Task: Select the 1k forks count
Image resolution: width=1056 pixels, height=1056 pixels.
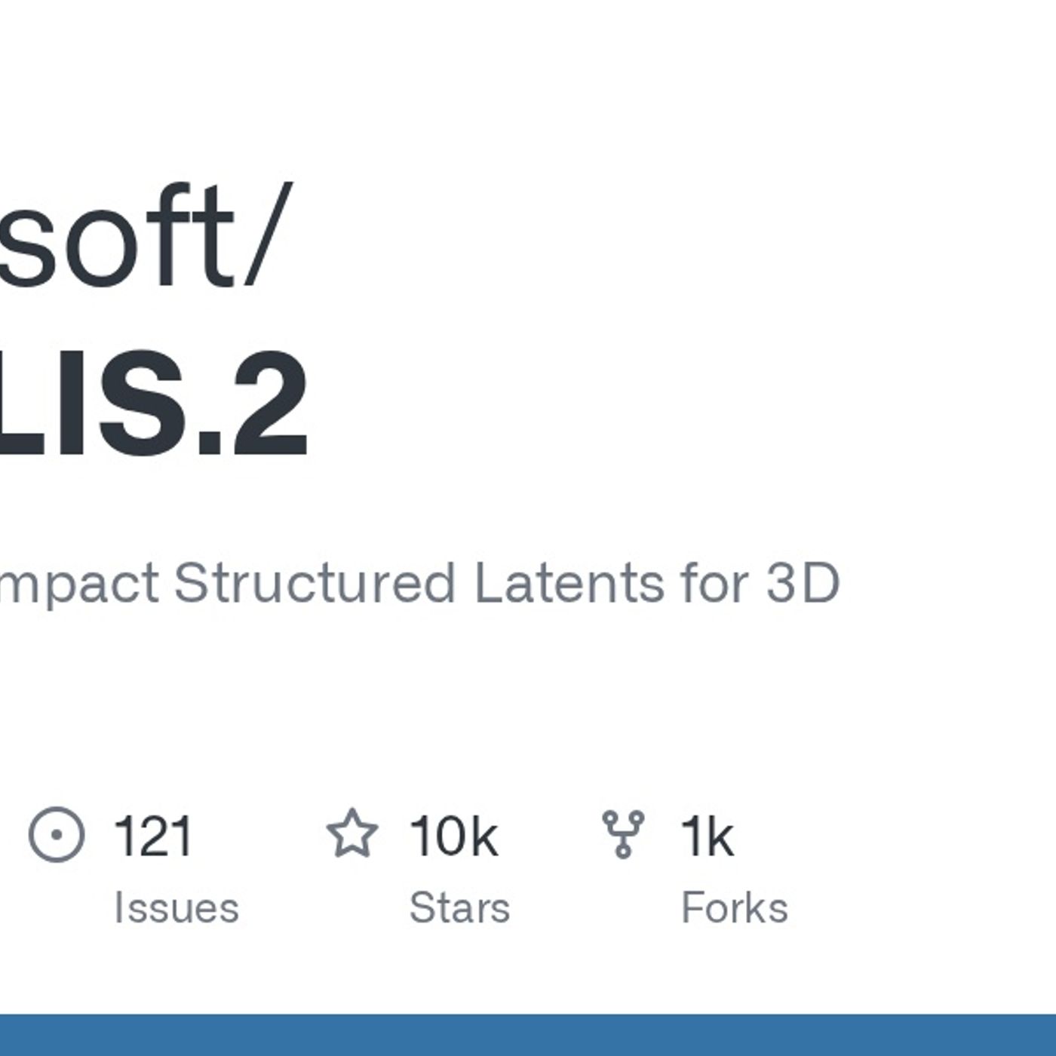Action: [707, 836]
